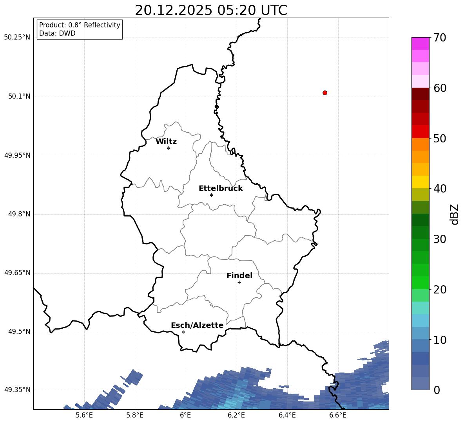The height and width of the screenshot is (423, 464).
Task: Pick the slate blue swatch just above 0
Action: (420, 383)
